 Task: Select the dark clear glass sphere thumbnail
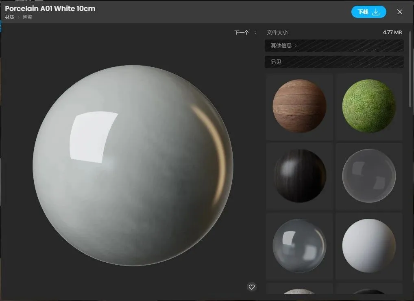[x=369, y=176]
